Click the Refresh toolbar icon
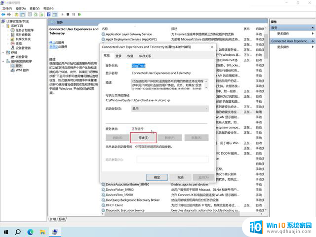Viewport: 316px width, 237px height. pyautogui.click(x=36, y=14)
